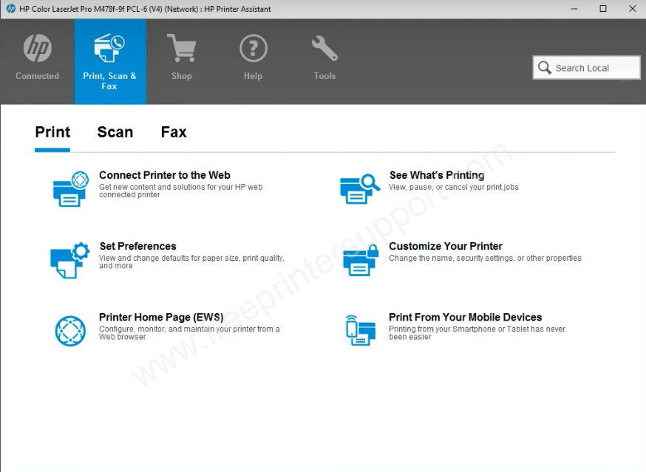646x472 pixels.
Task: Click the Print, Scan & Fax label
Action: click(x=109, y=81)
